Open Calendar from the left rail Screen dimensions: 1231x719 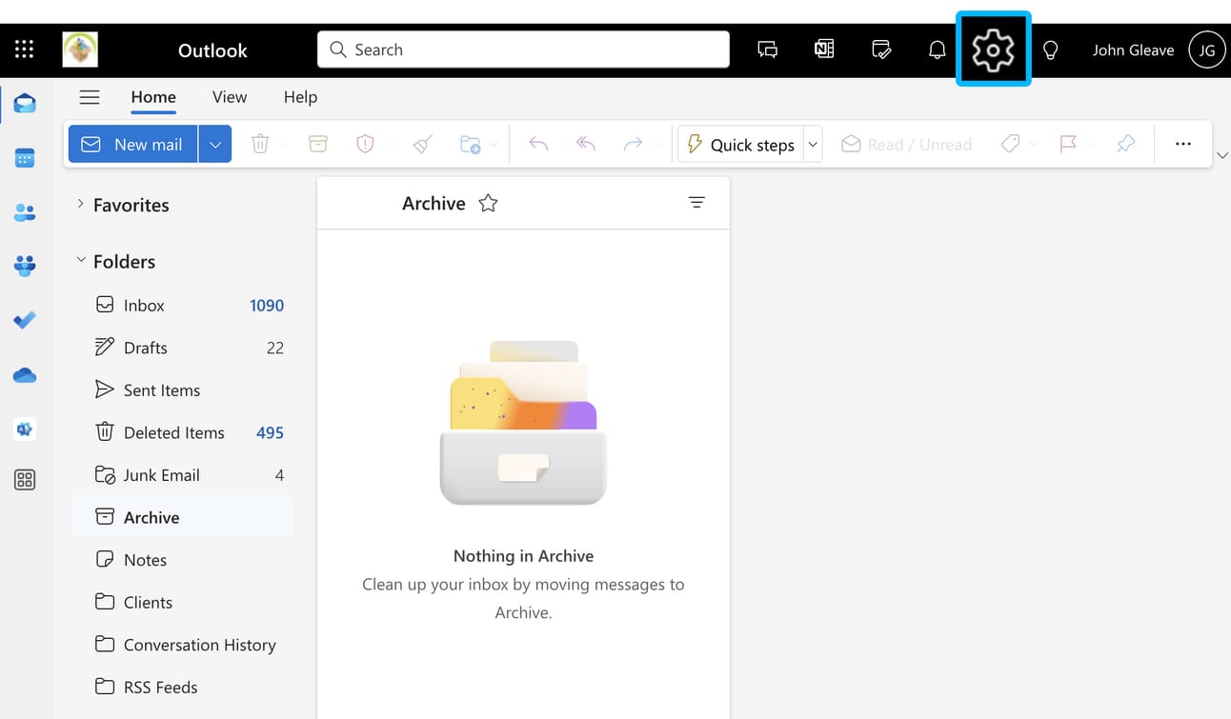25,158
